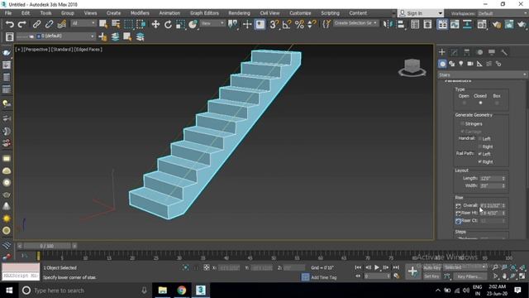Screen dimensions: 529x298
Task: Activate Select and Move tool
Action: (155, 24)
